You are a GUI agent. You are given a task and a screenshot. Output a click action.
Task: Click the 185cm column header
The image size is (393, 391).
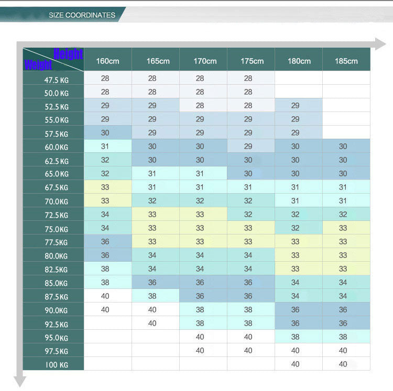[346, 61]
